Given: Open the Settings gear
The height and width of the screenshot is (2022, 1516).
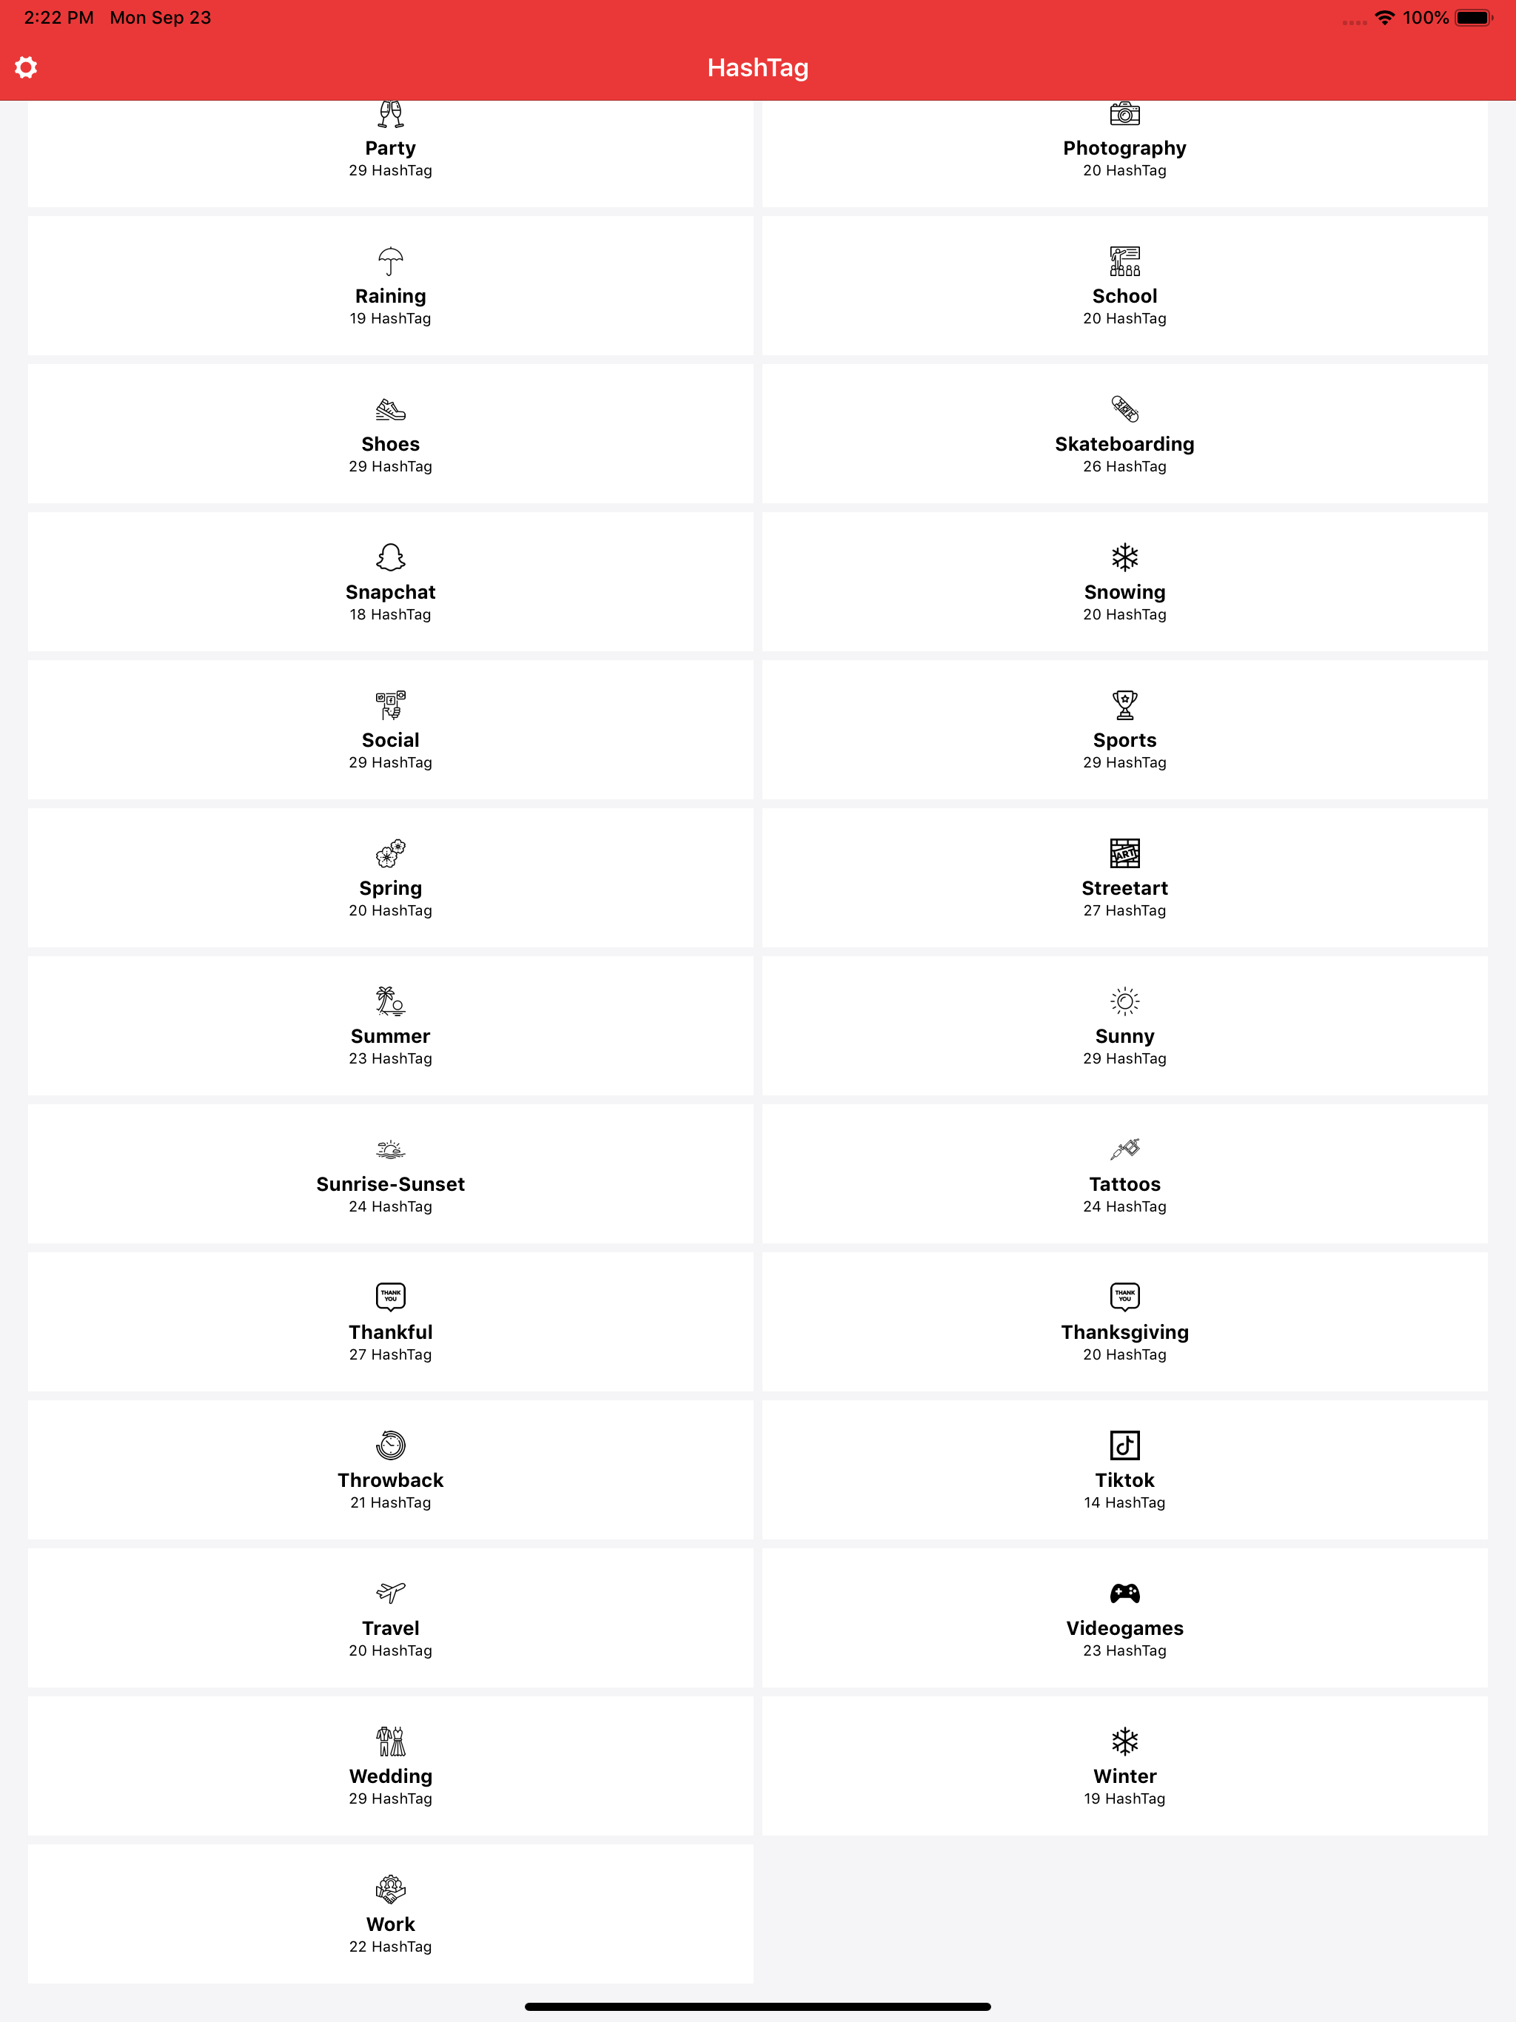Looking at the screenshot, I should (x=27, y=67).
